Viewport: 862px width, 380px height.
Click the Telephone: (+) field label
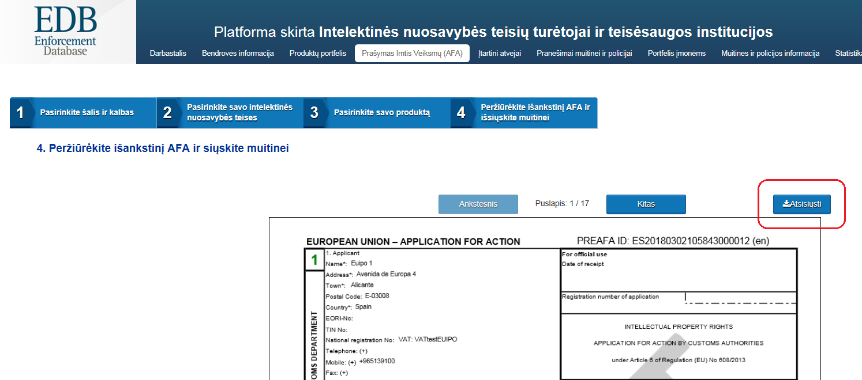click(347, 351)
